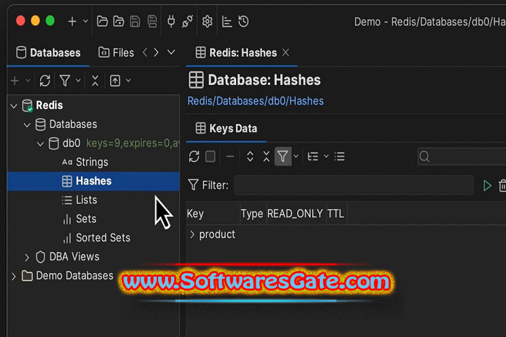Open the Redis/Databases/db0/Hashes path link
Image resolution: width=506 pixels, height=337 pixels.
click(256, 101)
